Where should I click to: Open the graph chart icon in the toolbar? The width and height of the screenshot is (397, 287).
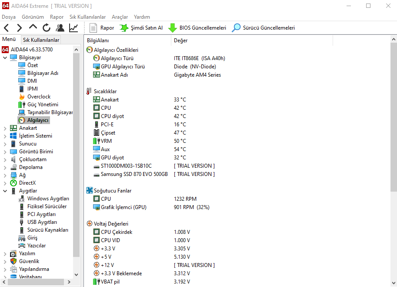point(73,27)
